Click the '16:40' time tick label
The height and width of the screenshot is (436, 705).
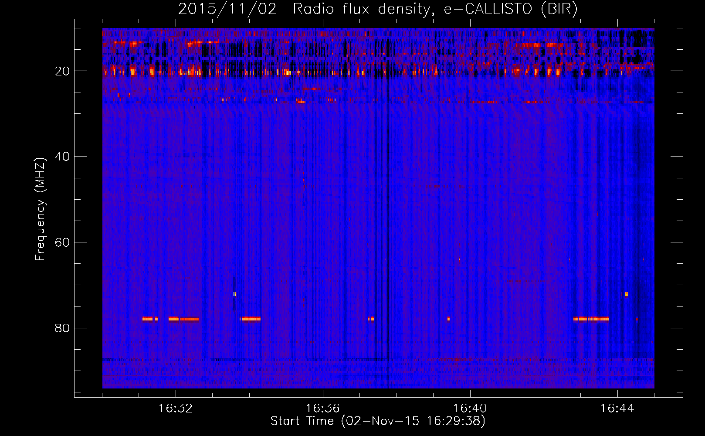tap(470, 409)
